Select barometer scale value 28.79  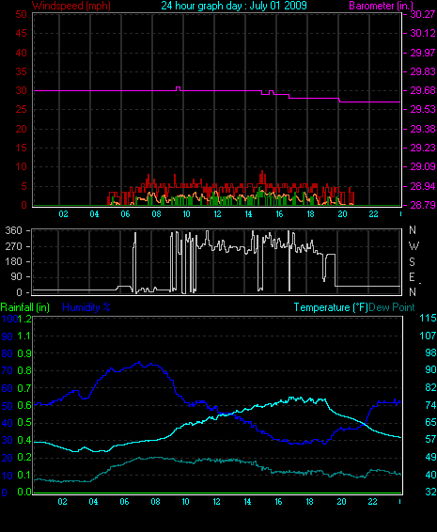(423, 205)
